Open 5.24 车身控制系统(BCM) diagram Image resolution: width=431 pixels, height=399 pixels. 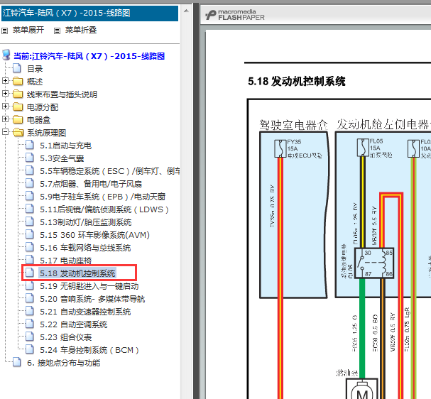(x=89, y=350)
